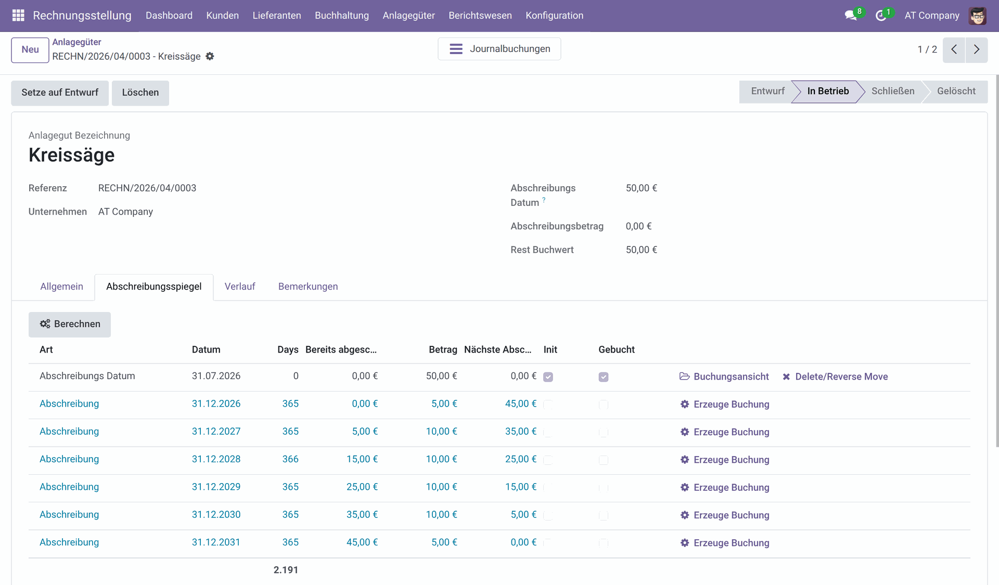Click the help question mark by Abschreibungs Datum

(x=544, y=200)
